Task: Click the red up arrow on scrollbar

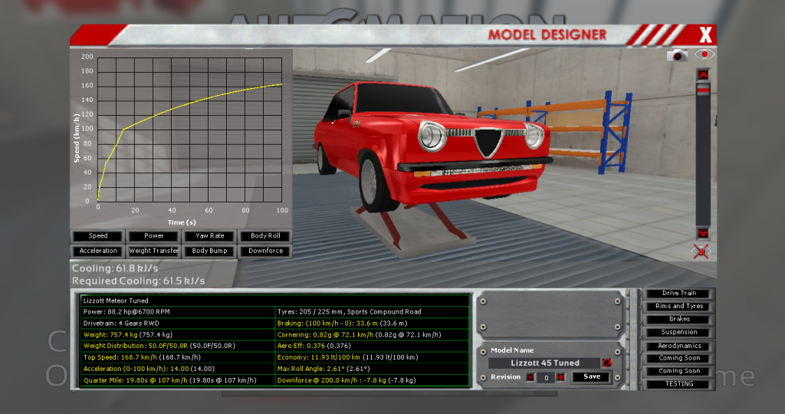Action: coord(704,75)
